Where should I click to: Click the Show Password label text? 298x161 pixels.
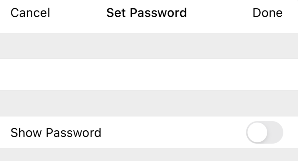(56, 133)
